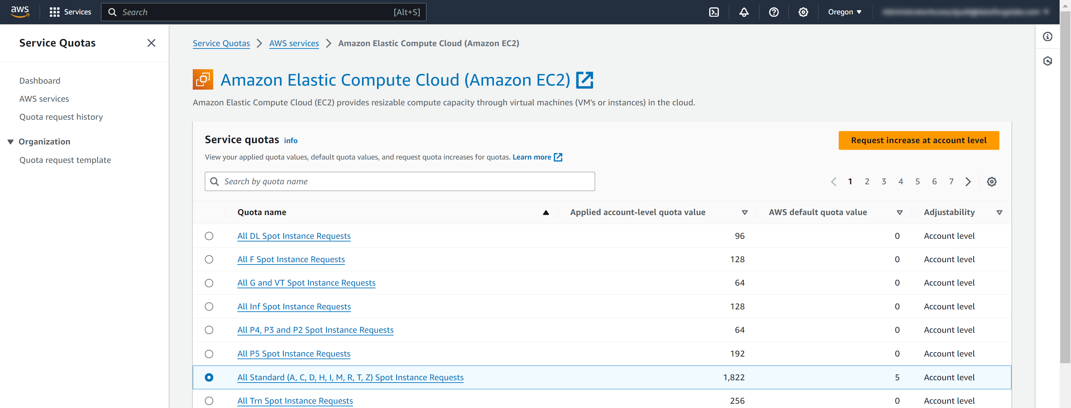Viewport: 1071px width, 408px height.
Task: Go to quota page 3
Action: click(884, 182)
